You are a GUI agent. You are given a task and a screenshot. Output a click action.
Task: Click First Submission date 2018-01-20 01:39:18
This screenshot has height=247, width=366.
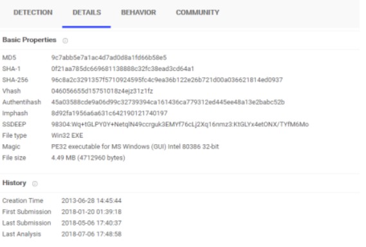tap(91, 212)
